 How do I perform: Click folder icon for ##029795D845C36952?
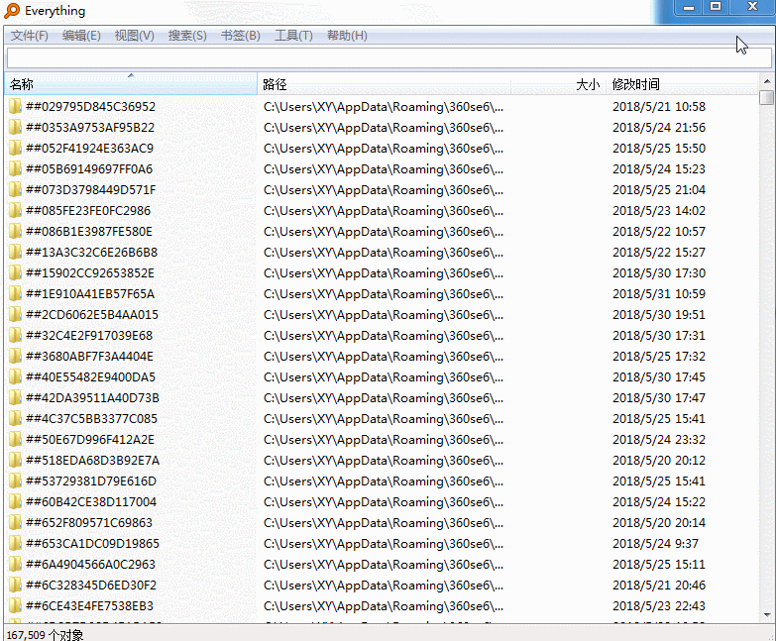tap(16, 107)
